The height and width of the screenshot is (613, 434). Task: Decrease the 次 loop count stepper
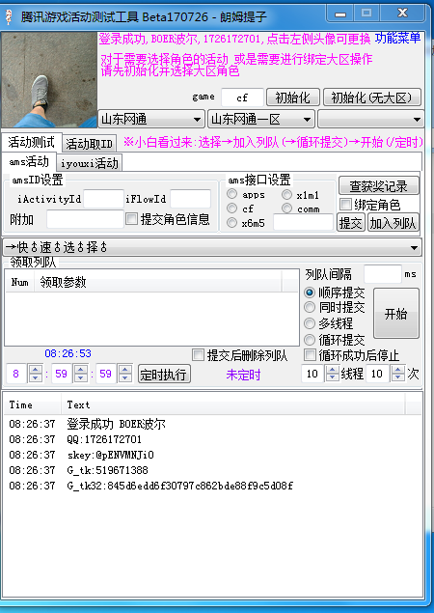click(x=398, y=378)
